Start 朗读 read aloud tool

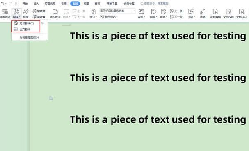click(25, 14)
